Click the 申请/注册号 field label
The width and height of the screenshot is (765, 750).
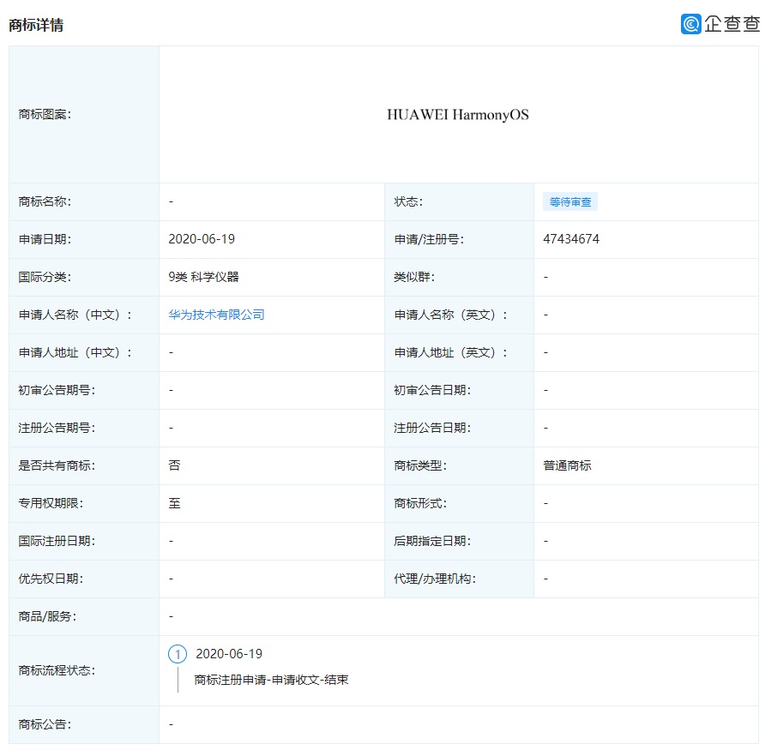(429, 239)
